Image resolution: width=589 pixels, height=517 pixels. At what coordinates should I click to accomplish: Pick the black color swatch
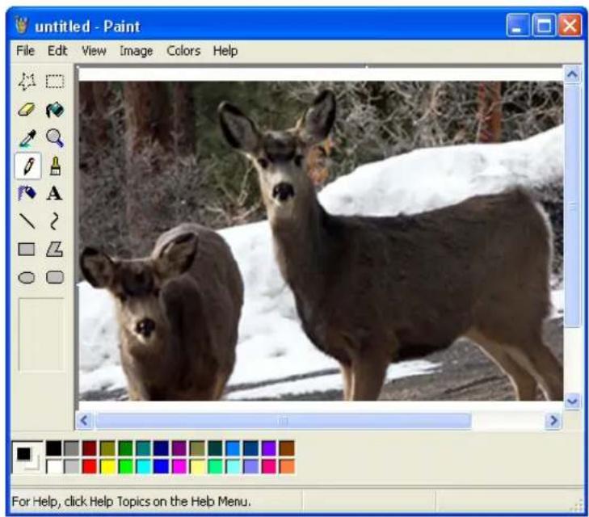point(53,448)
